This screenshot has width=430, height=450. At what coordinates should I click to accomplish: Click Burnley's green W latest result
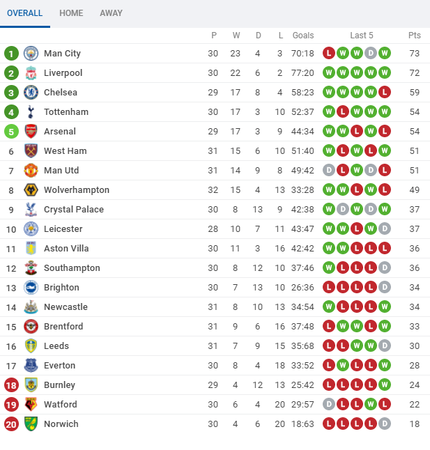[385, 385]
